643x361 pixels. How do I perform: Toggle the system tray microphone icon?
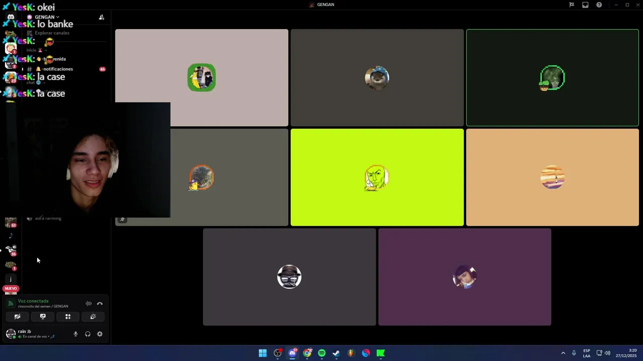click(574, 353)
